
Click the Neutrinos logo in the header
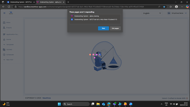[x=11, y=13]
